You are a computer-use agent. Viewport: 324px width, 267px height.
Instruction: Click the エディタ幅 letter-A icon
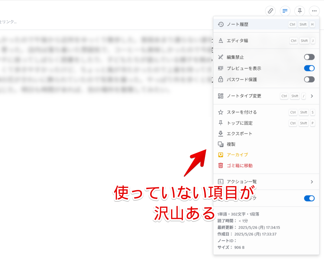pyautogui.click(x=221, y=41)
